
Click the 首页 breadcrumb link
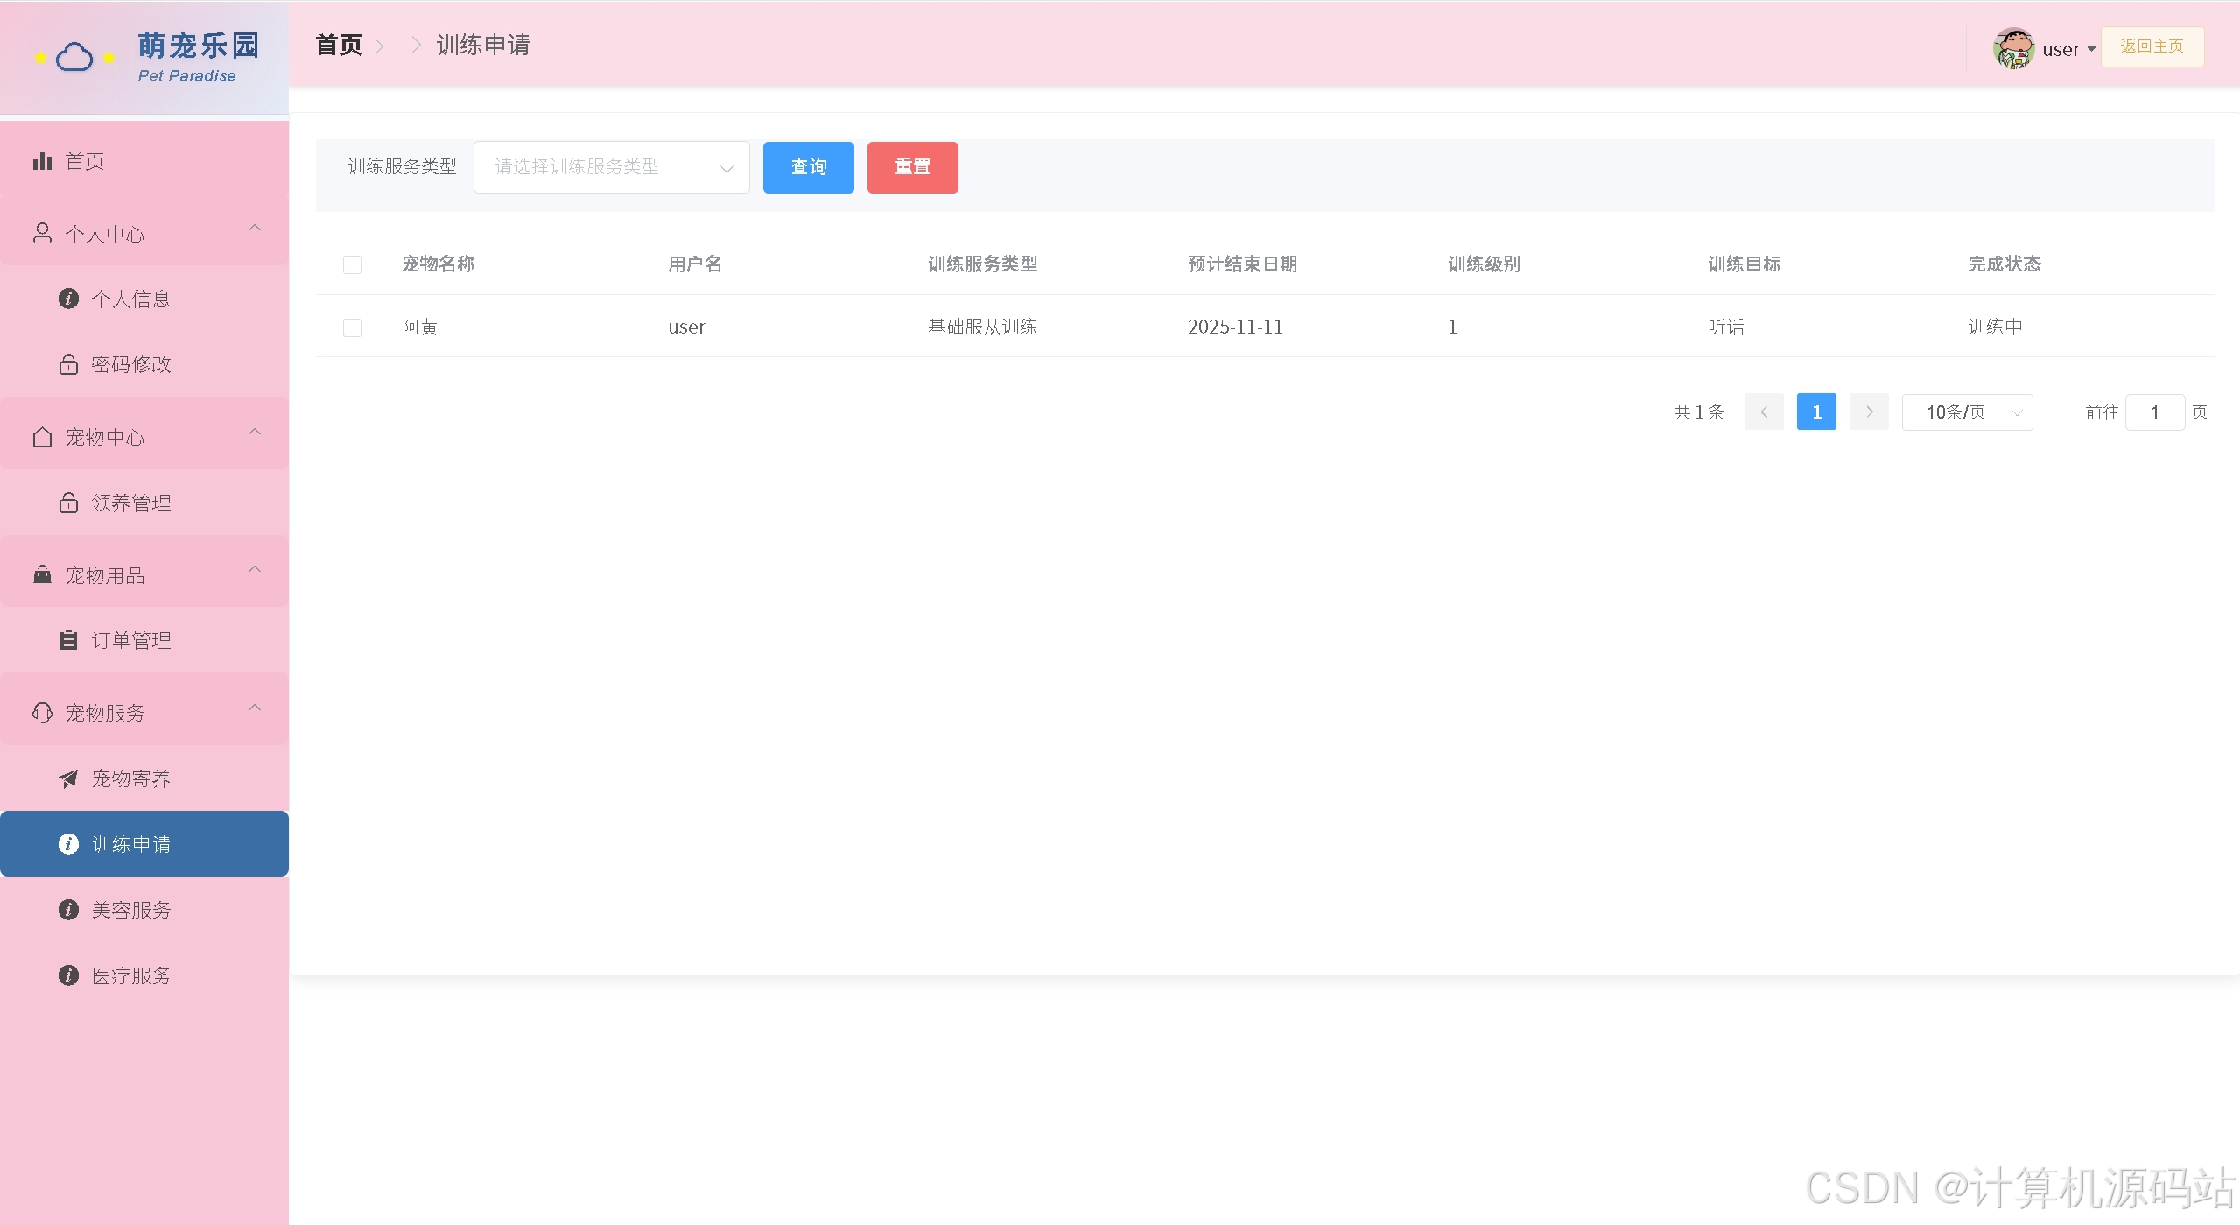(338, 45)
